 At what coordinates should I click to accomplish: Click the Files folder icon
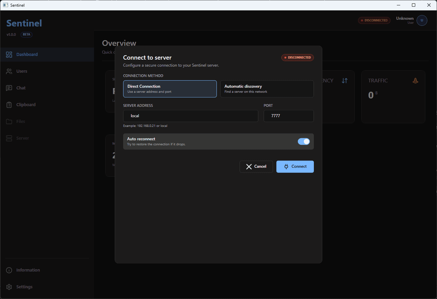[9, 122]
